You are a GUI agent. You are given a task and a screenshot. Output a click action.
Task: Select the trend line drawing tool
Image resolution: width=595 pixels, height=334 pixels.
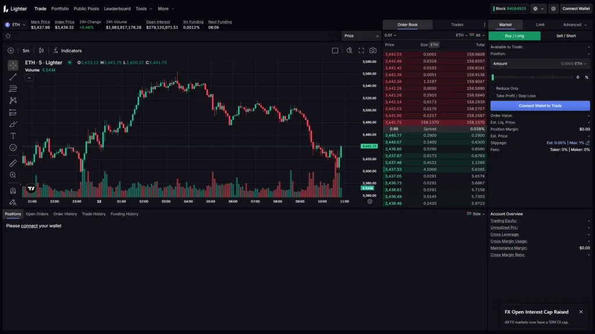point(13,77)
